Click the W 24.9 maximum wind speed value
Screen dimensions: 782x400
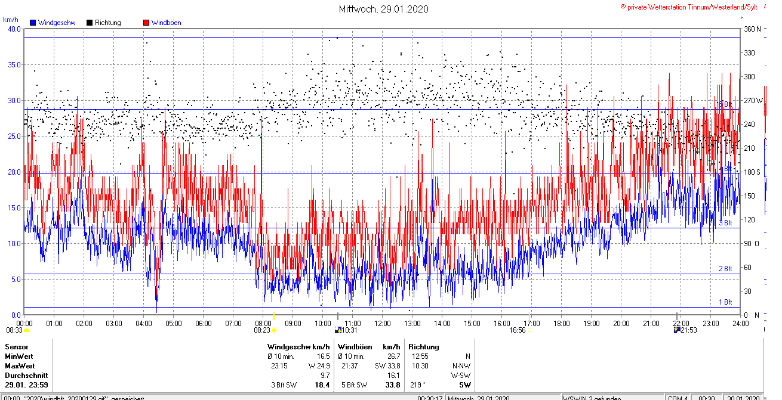pos(319,365)
